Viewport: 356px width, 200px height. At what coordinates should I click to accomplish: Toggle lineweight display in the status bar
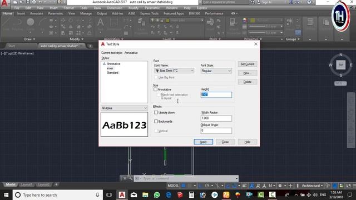[245, 186]
